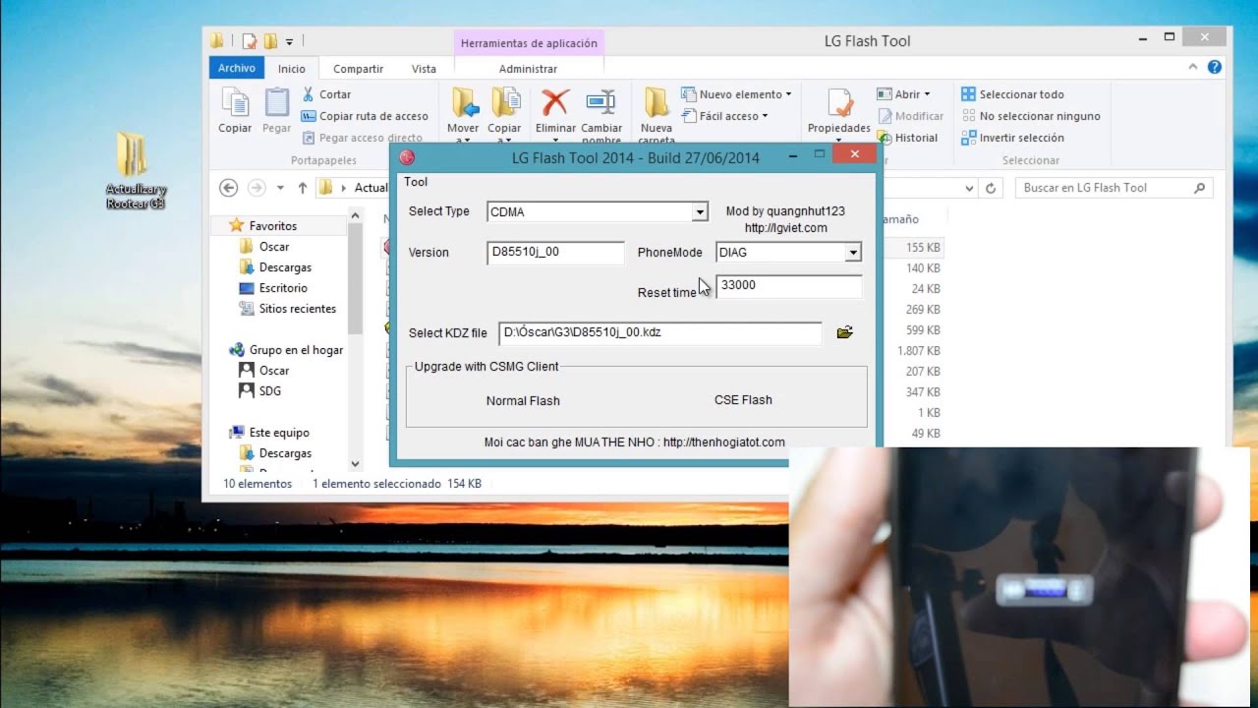
Task: Select Este equipo in the navigation pane
Action: (269, 433)
